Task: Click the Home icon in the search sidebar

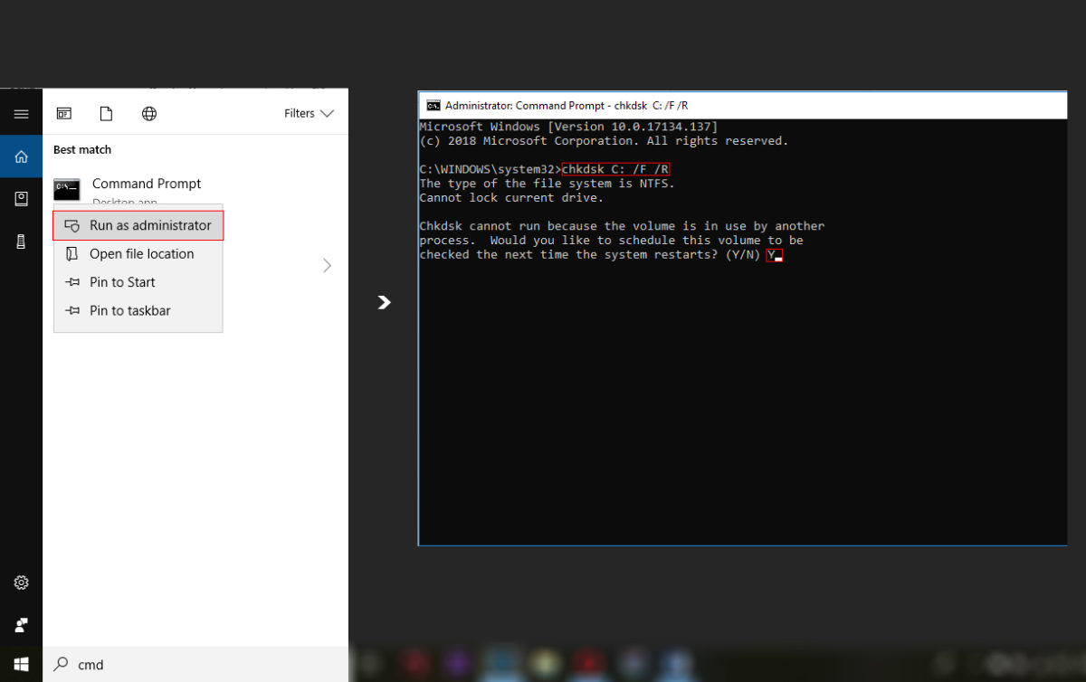Action: [22, 156]
